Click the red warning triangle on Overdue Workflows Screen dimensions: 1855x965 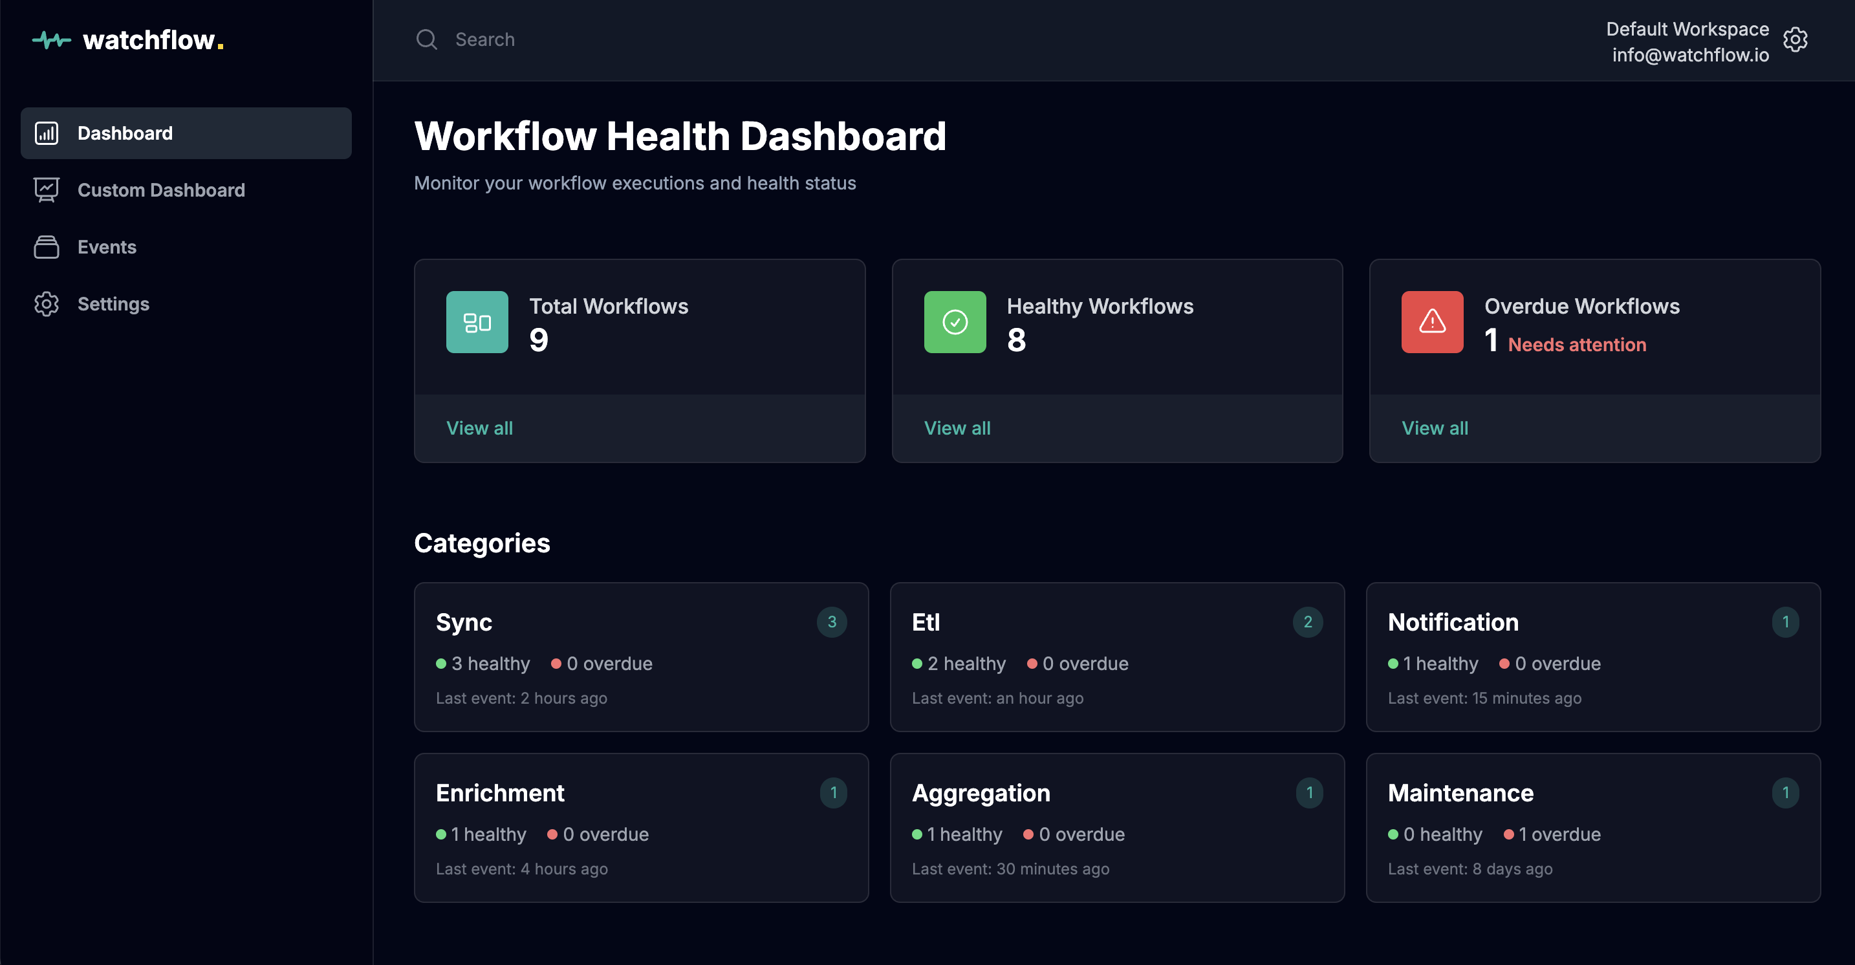tap(1431, 322)
